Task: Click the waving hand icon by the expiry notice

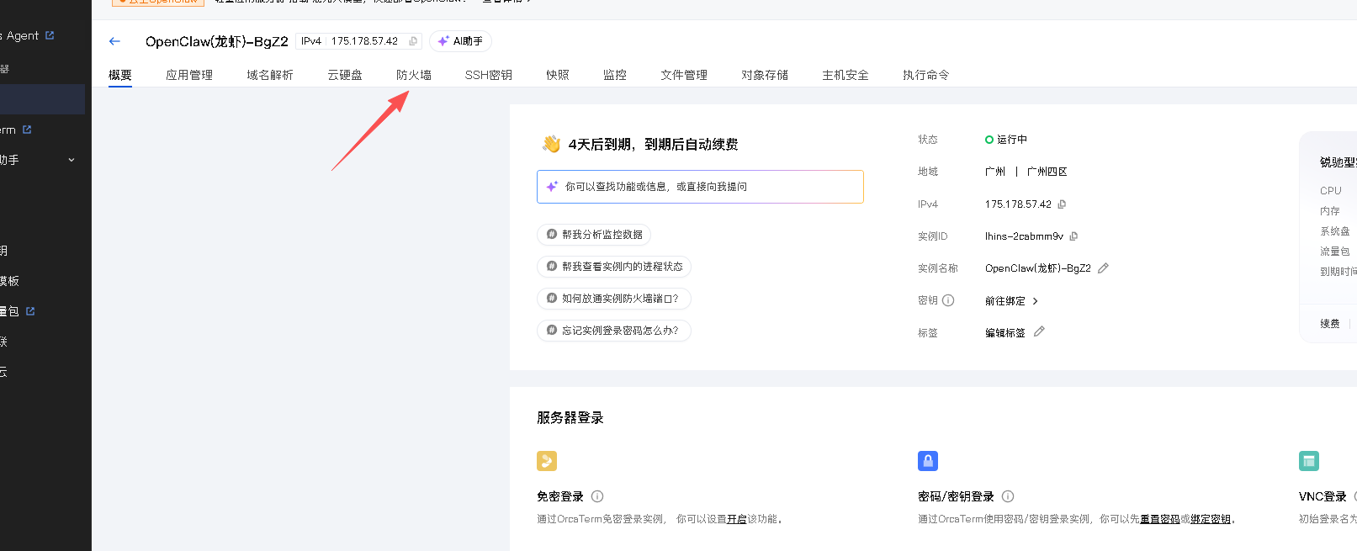Action: pos(551,144)
